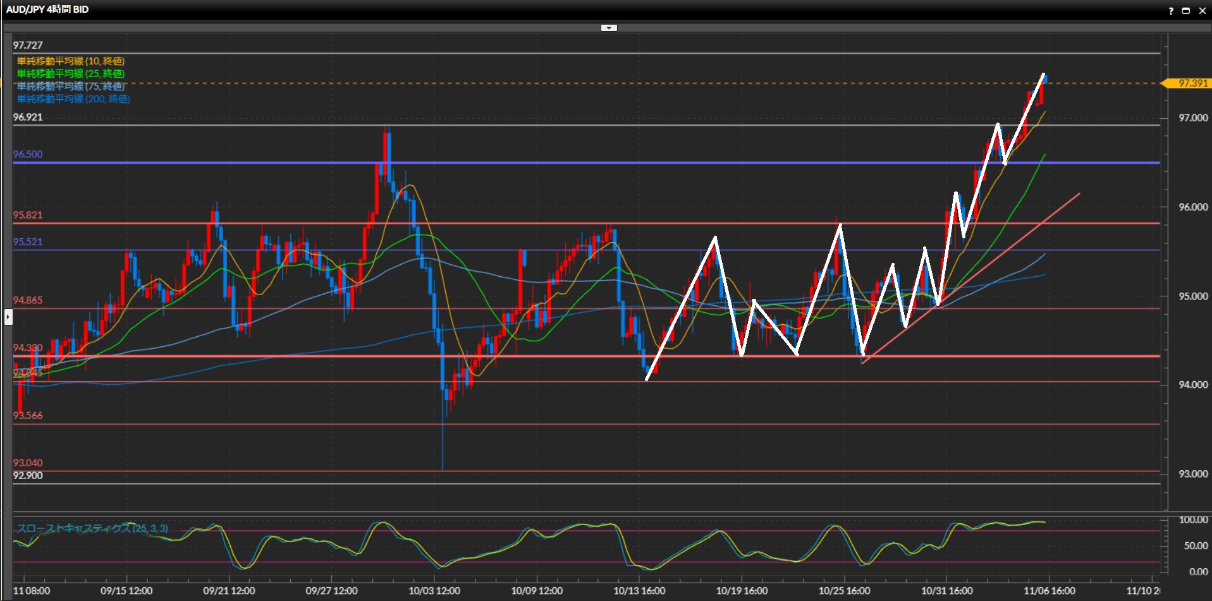Click the 97.727 horizontal line label
The height and width of the screenshot is (601, 1212).
tap(28, 46)
